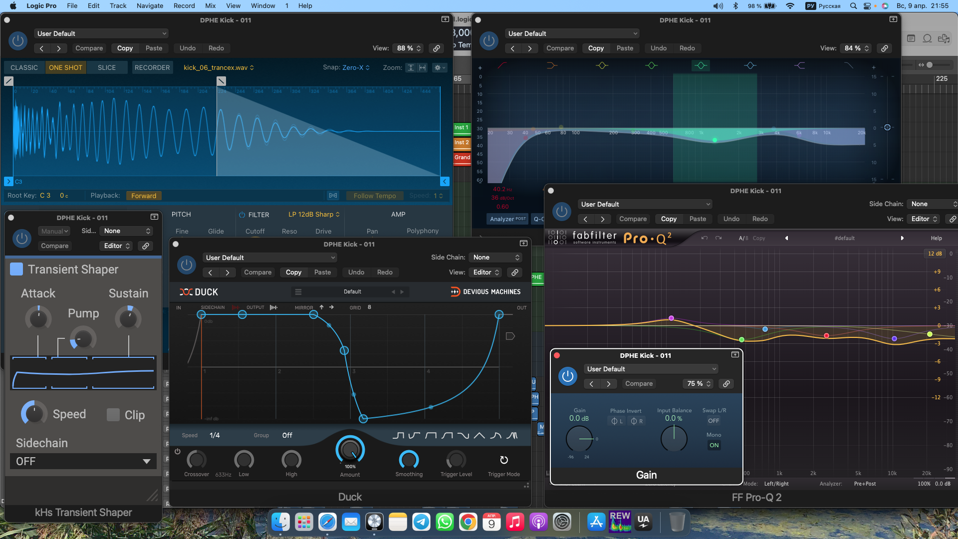Switch Quick Sampler to RECORDER mode
This screenshot has height=539, width=958.
(152, 68)
